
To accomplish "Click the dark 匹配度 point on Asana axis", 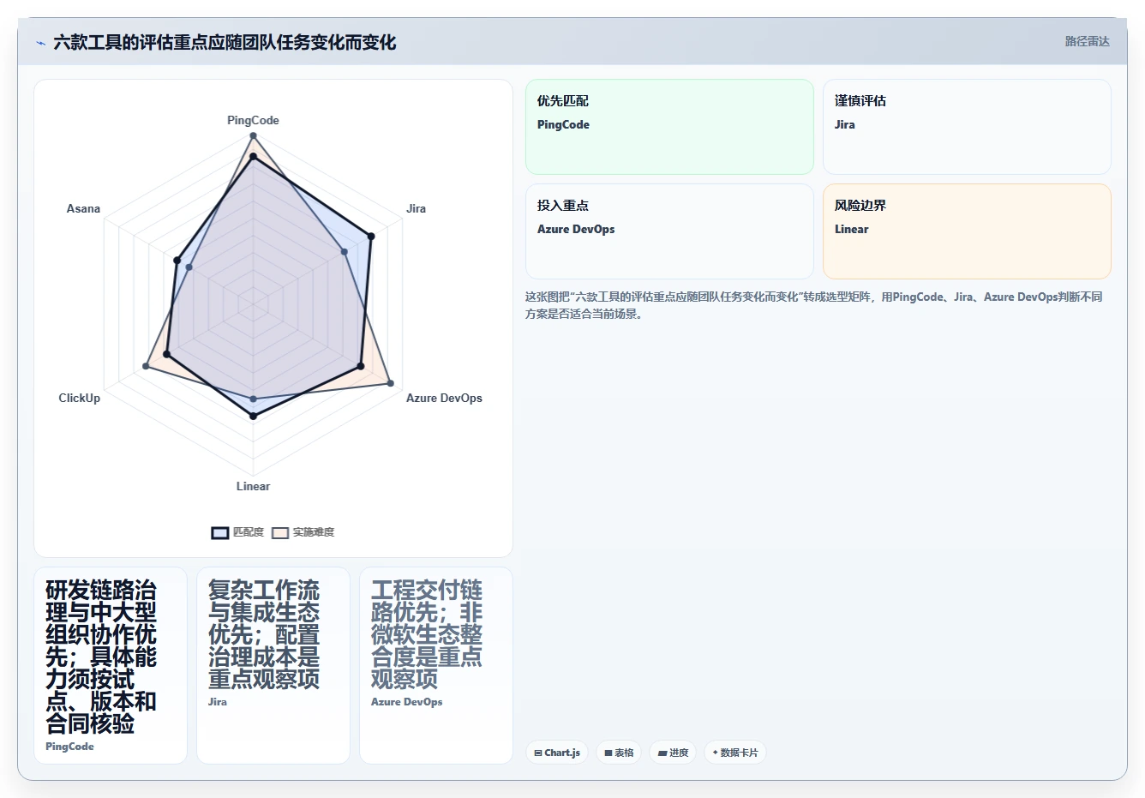I will click(x=177, y=260).
